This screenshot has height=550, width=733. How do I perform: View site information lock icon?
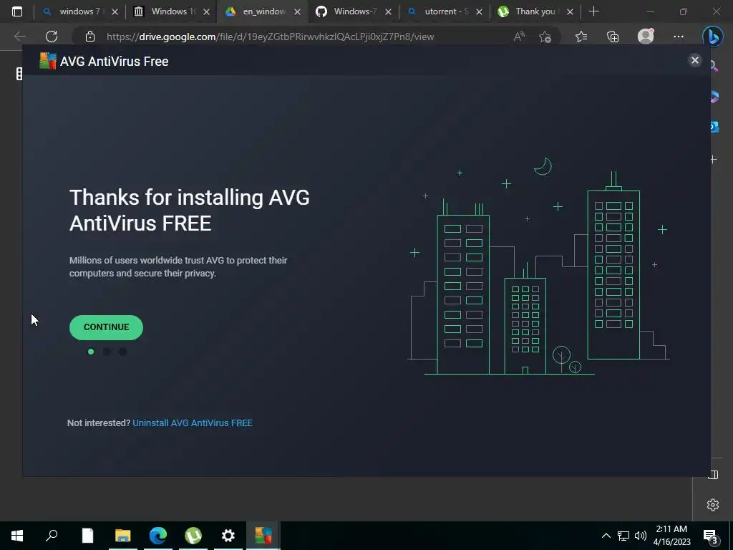[90, 37]
